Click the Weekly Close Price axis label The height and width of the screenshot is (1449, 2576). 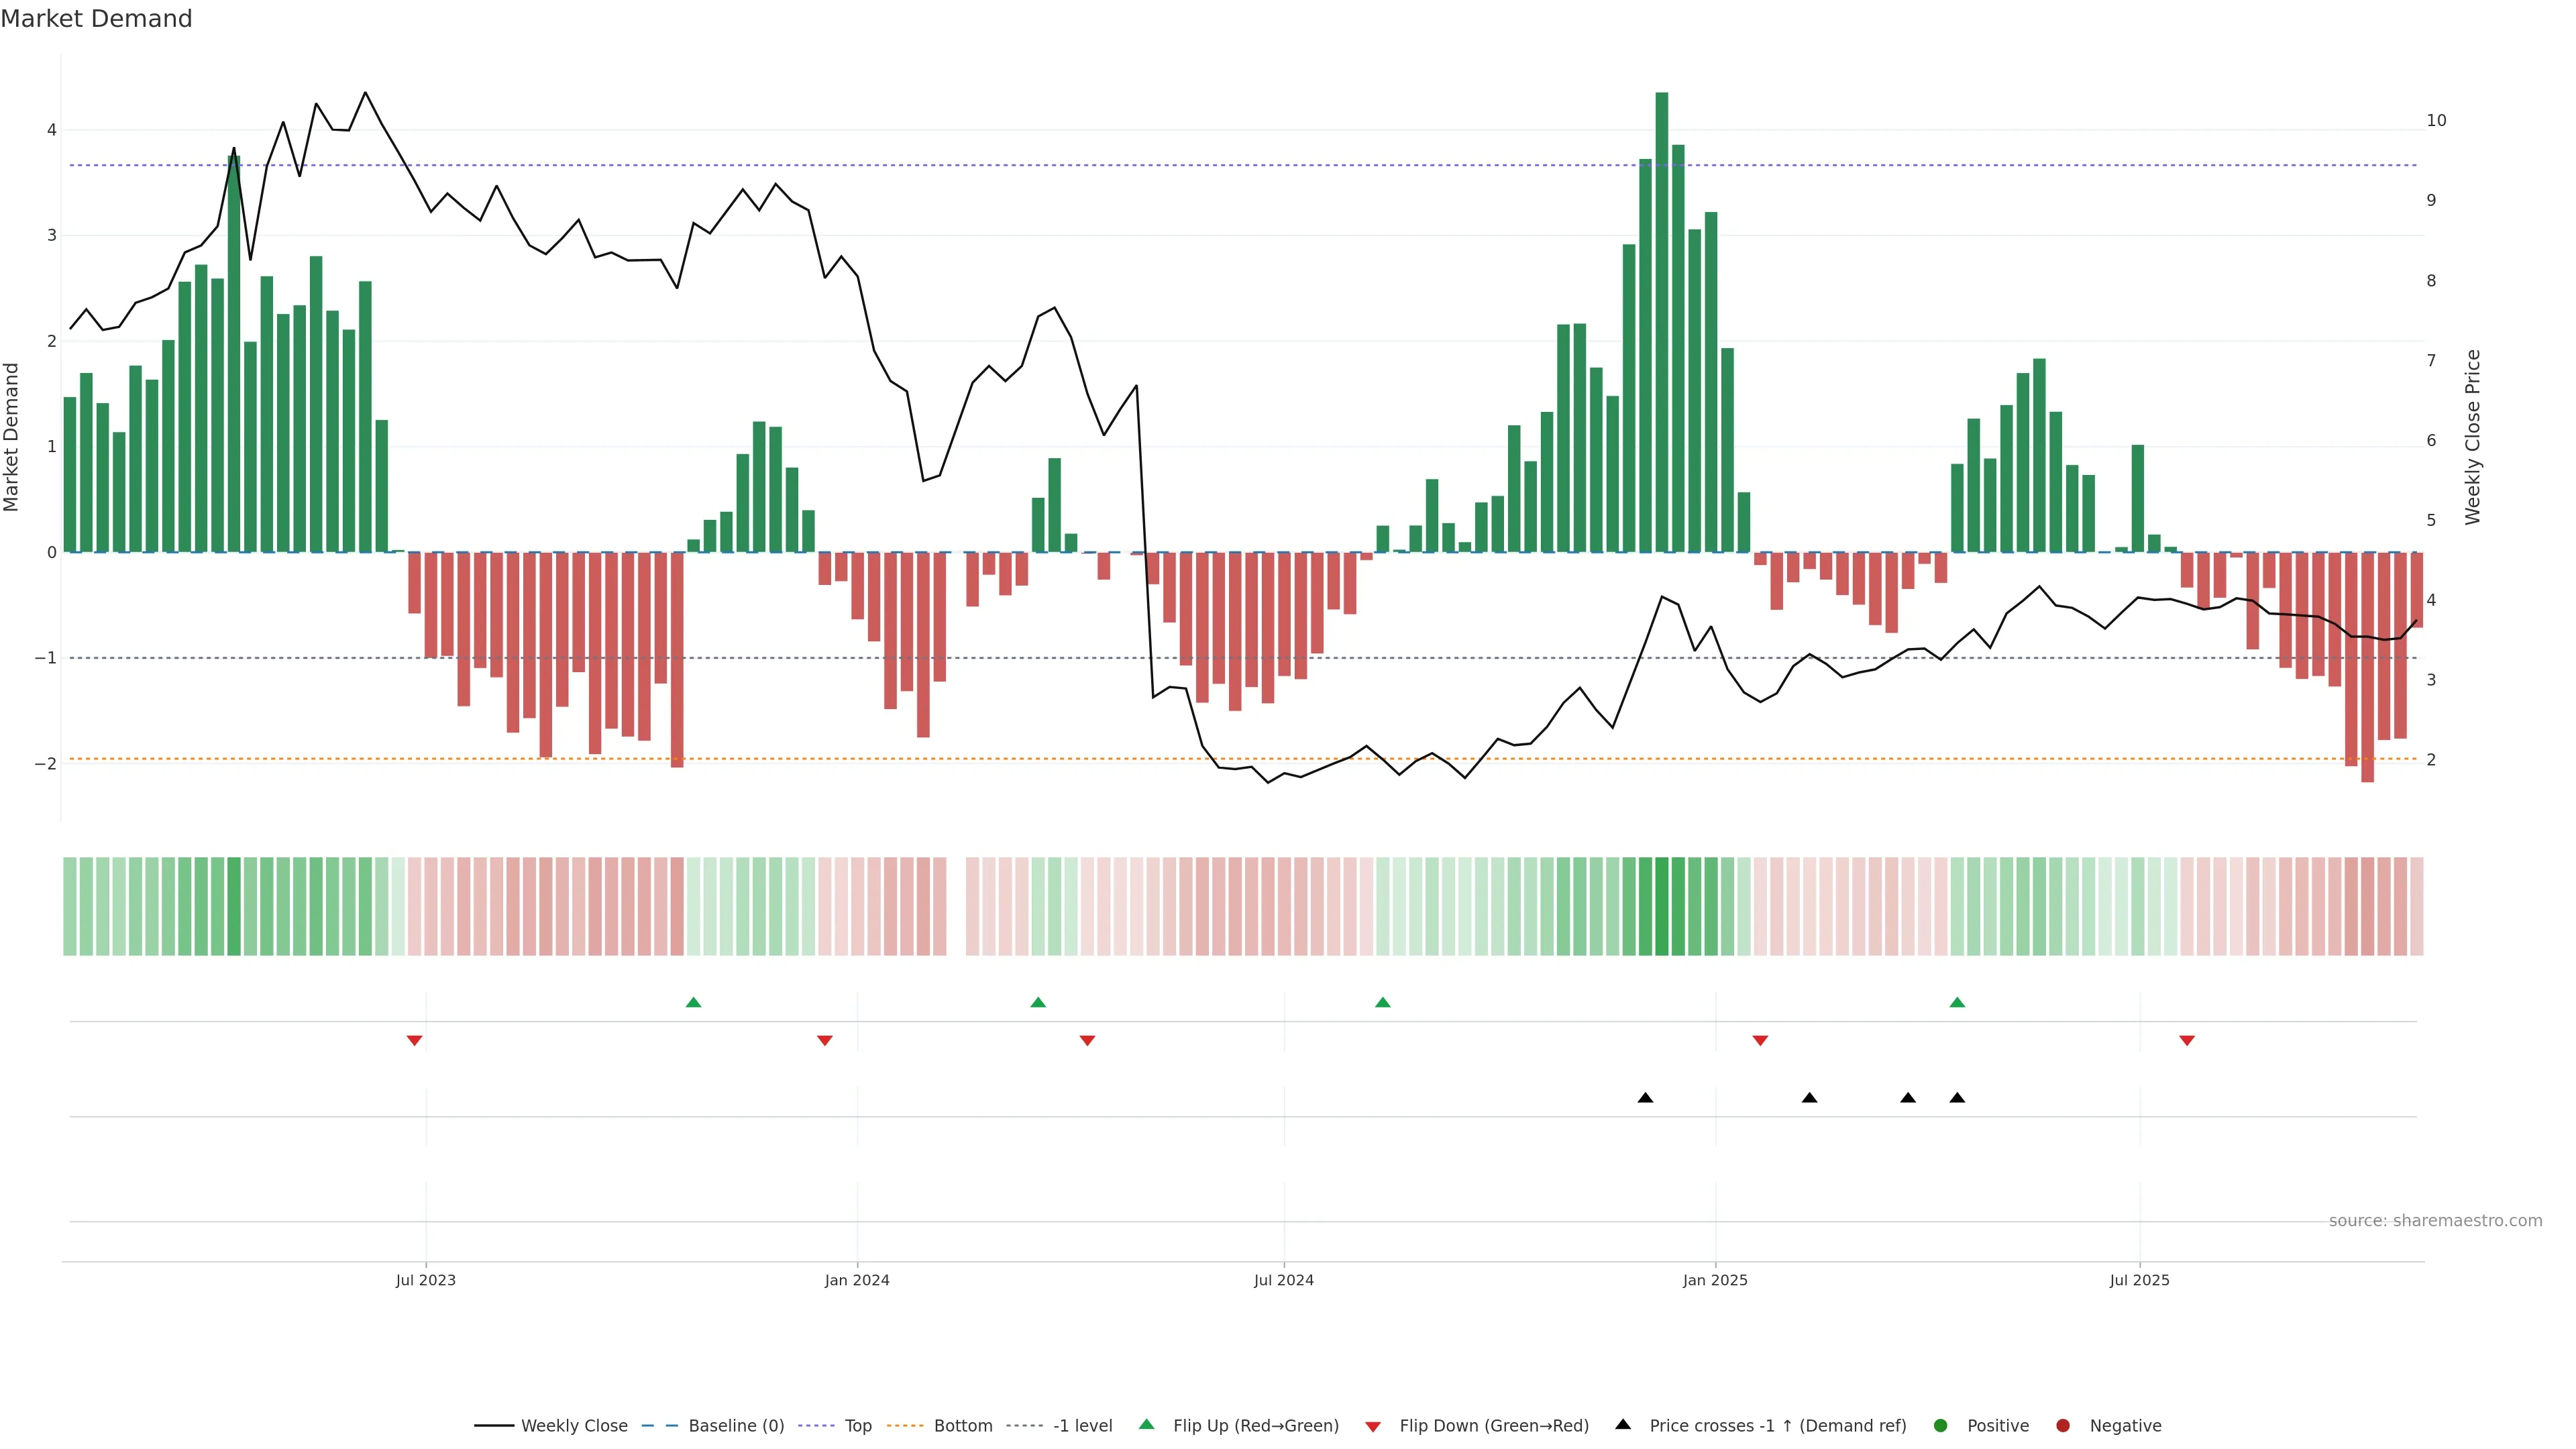click(2472, 437)
